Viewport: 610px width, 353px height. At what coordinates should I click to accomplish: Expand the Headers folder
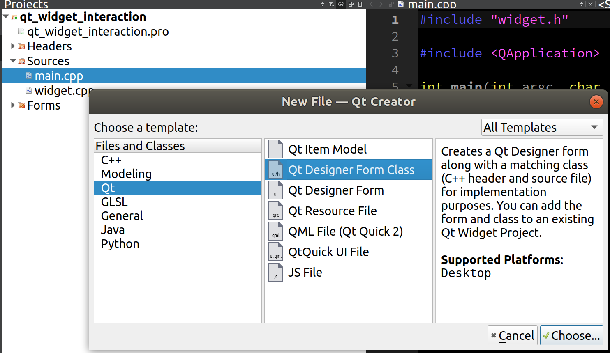tap(13, 46)
